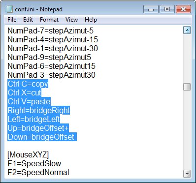Click the Down=bridgeOffset- highlighted line

coord(42,137)
